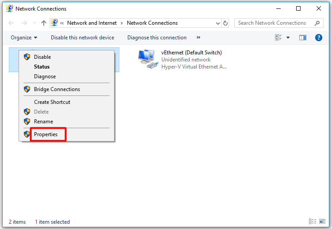332x229 pixels.
Task: Open the more view options dropdown arrow
Action: point(288,38)
